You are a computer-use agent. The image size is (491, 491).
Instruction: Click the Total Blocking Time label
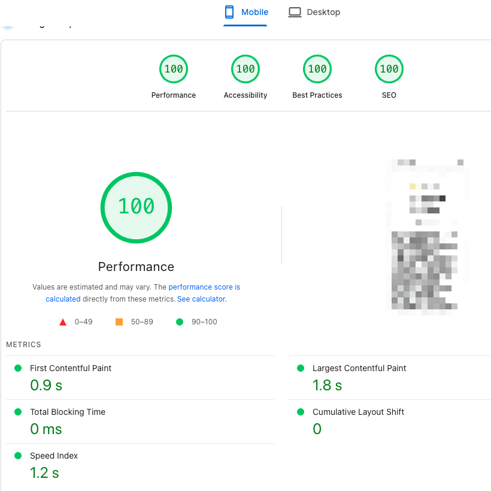coord(68,412)
